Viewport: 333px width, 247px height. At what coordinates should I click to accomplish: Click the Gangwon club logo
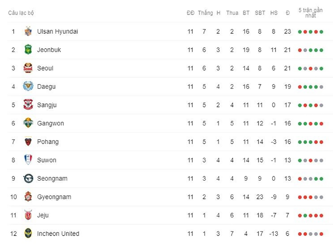(28, 123)
